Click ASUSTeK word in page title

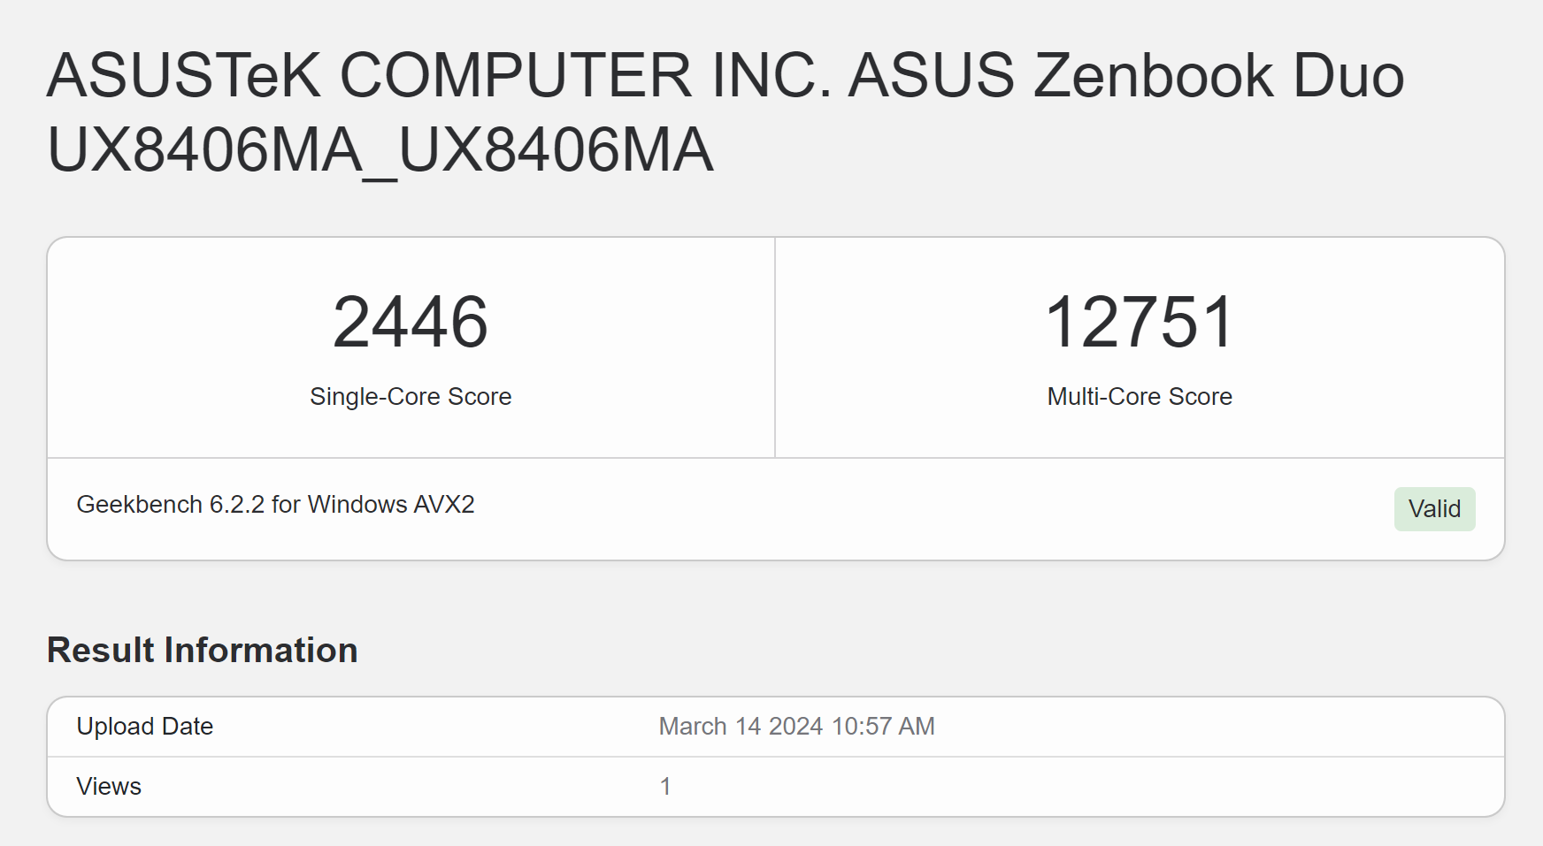(x=184, y=75)
